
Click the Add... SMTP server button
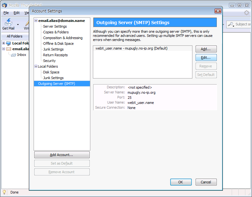pyautogui.click(x=206, y=49)
